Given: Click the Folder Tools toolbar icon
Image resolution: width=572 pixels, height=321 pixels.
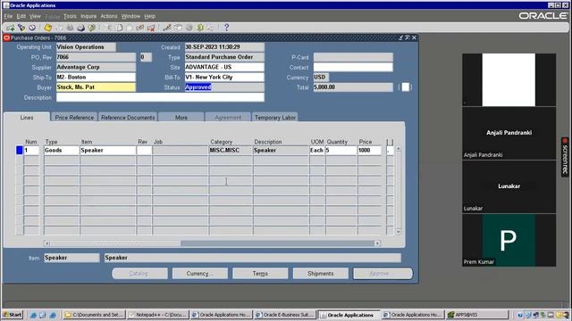Looking at the screenshot, I should click(211, 28).
